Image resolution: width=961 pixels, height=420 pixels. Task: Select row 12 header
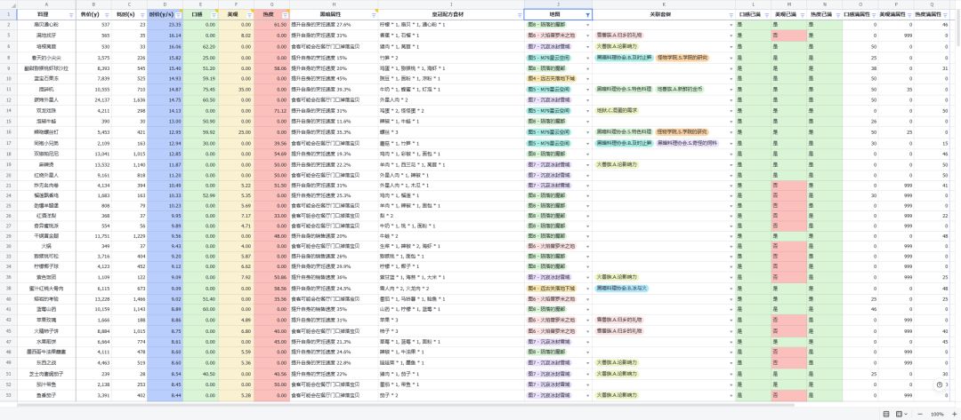pos(8,99)
